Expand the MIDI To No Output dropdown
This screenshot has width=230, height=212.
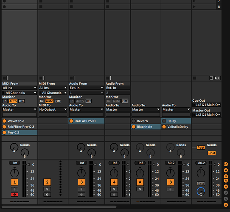(53, 109)
